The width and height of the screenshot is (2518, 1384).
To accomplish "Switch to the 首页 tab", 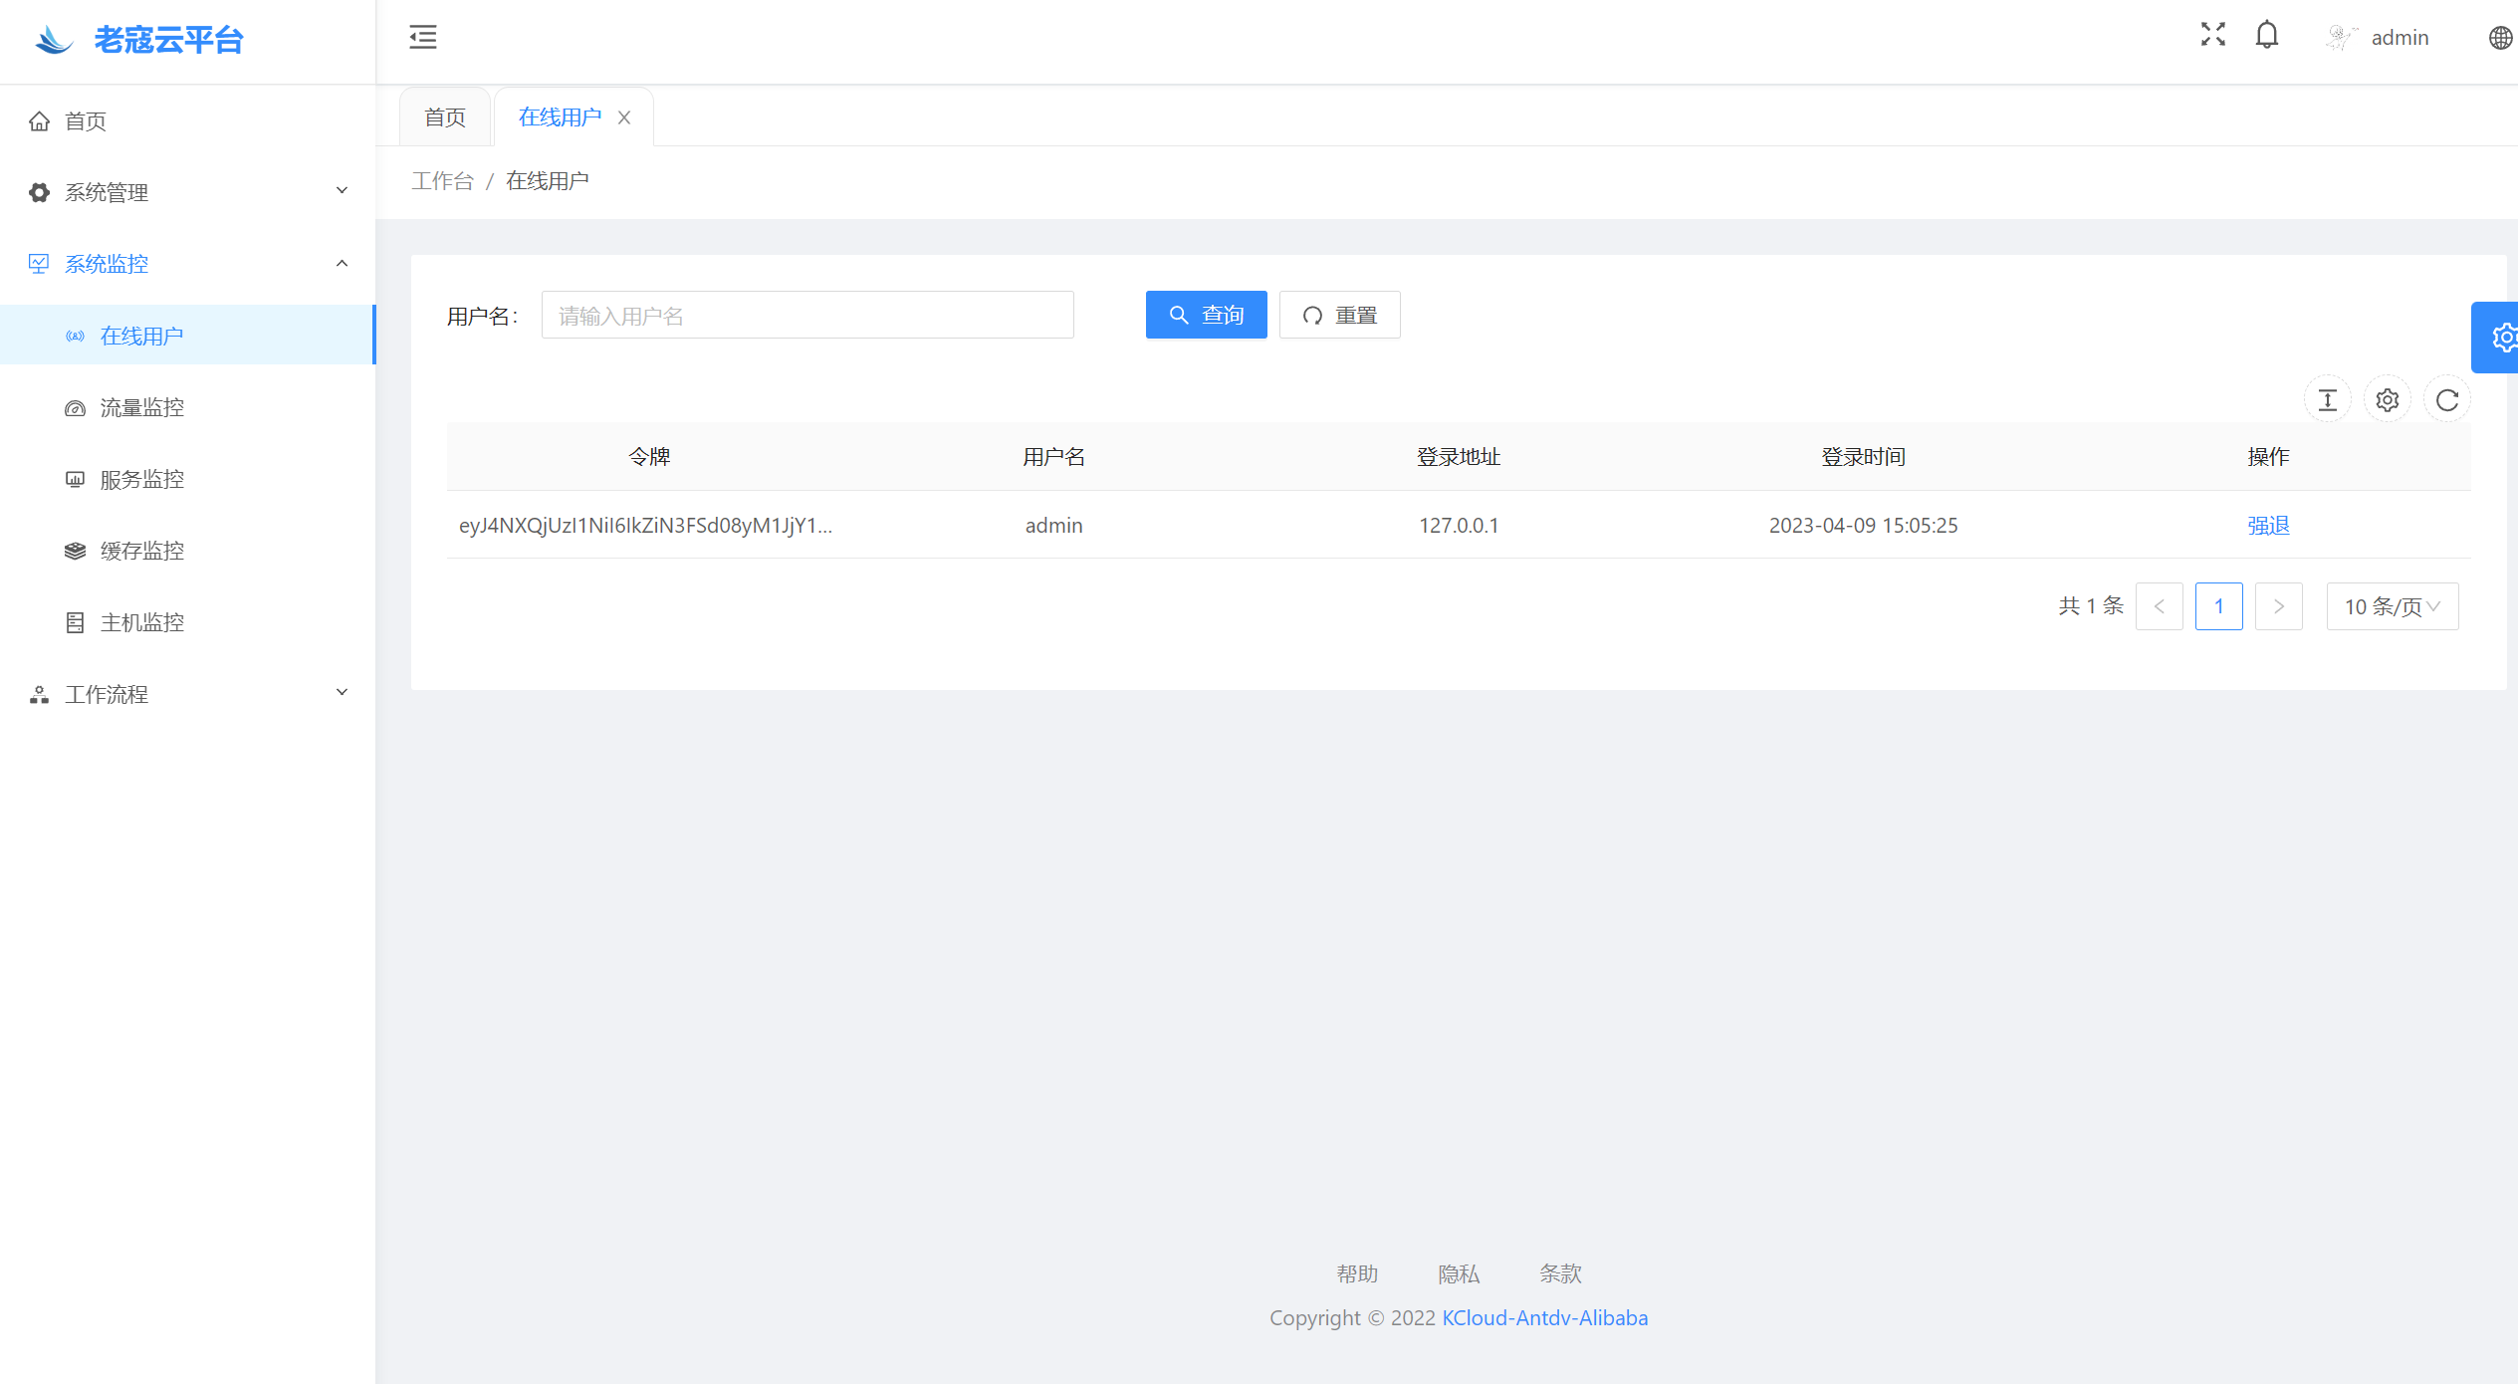I will point(445,117).
